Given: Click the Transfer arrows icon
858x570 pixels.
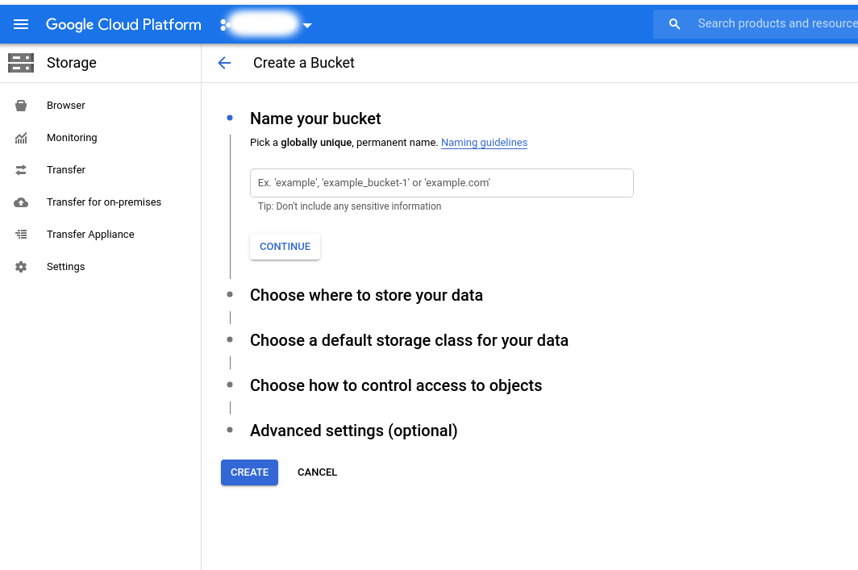Looking at the screenshot, I should click(21, 169).
